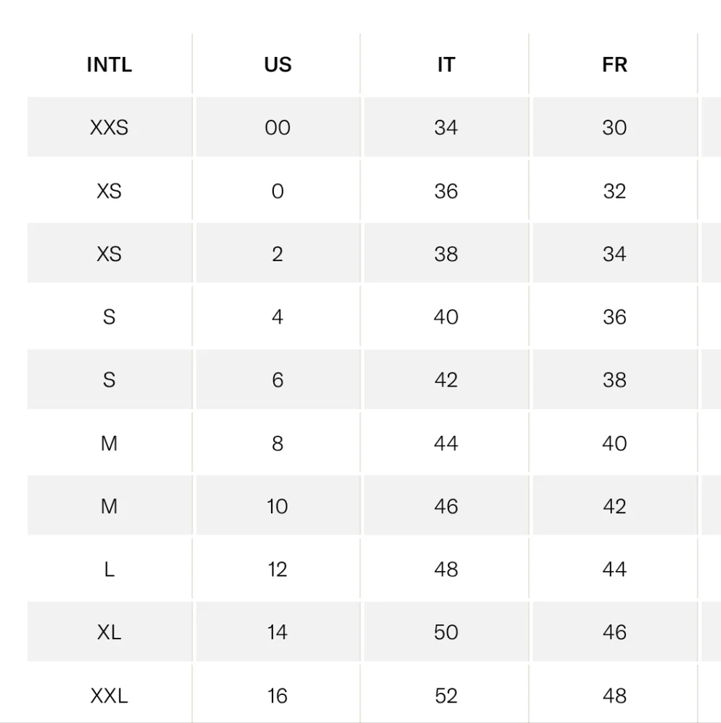
Task: Click US size 00 cell
Action: click(278, 128)
